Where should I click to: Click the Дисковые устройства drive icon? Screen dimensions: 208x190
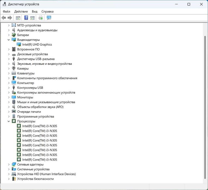(14, 54)
